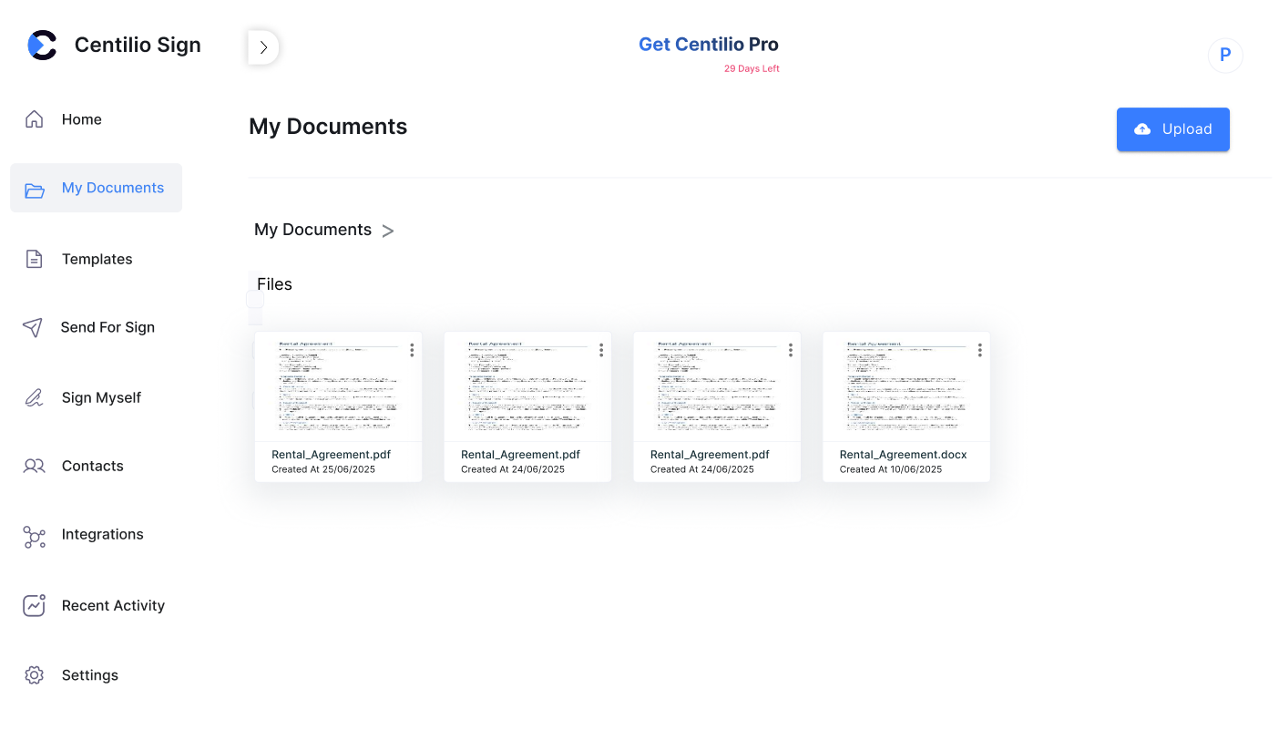Open the Contacts people icon
Screen dimensions: 1279x730
coord(34,466)
